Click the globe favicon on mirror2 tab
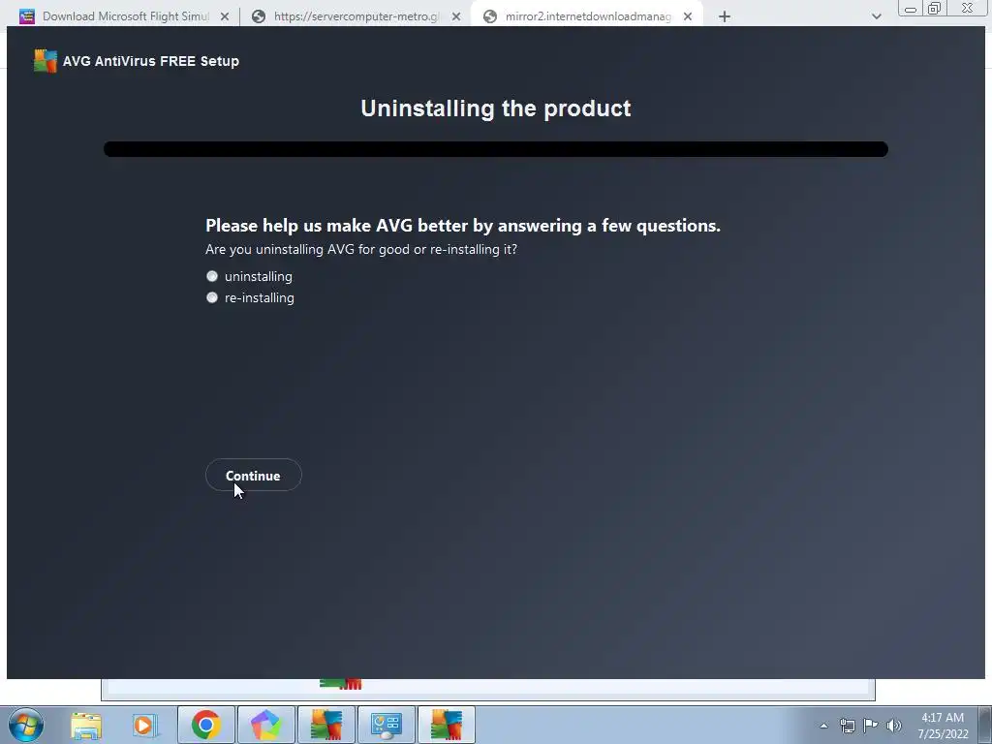The image size is (992, 744). coord(489,16)
